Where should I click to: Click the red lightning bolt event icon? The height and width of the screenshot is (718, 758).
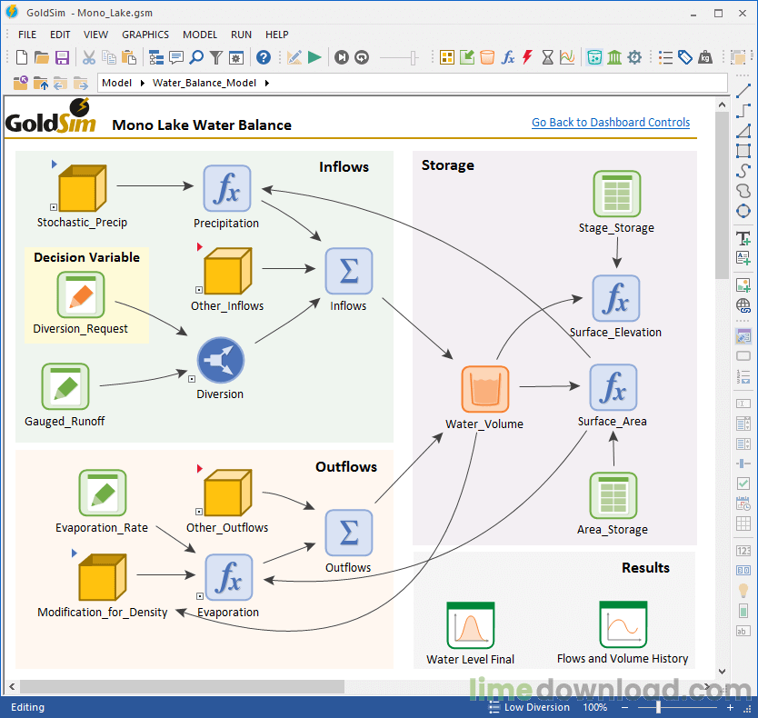527,57
